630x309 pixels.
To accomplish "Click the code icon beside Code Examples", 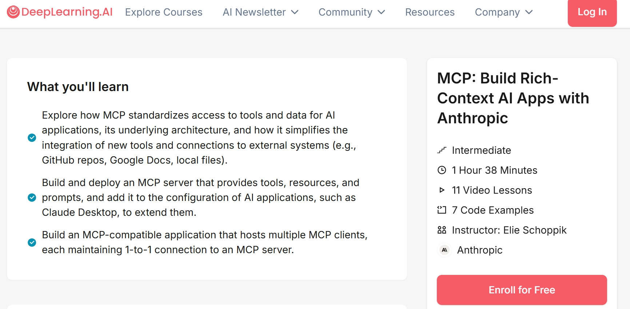I will tap(442, 210).
